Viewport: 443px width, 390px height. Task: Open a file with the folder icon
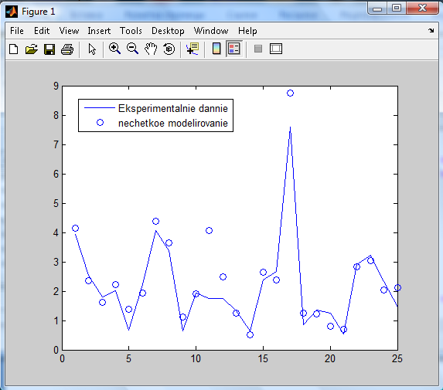[x=32, y=49]
